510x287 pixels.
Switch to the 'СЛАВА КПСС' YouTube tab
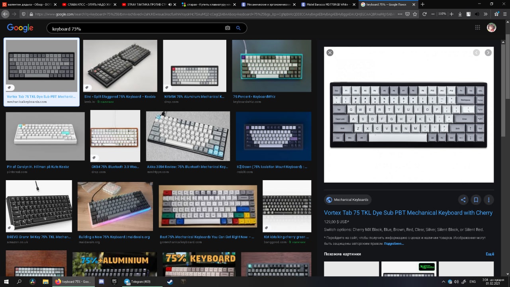(x=89, y=4)
